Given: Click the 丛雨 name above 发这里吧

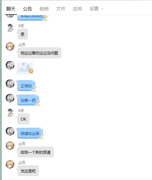Looking at the screenshot, I should tap(22, 163).
